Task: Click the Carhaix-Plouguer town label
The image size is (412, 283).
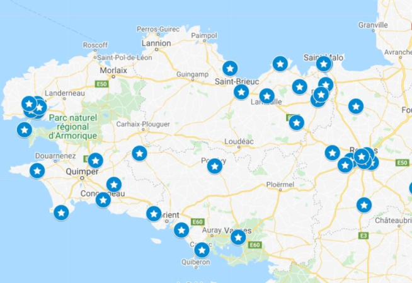Action: pos(143,124)
